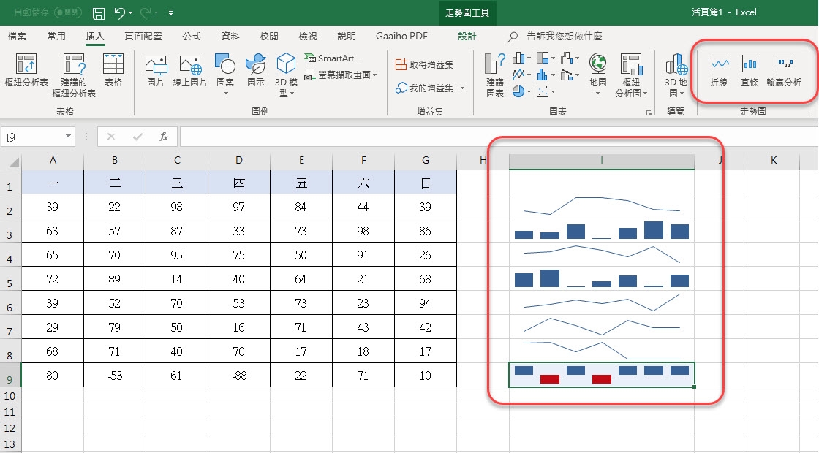Open the 設計 ribbon tab

[467, 36]
